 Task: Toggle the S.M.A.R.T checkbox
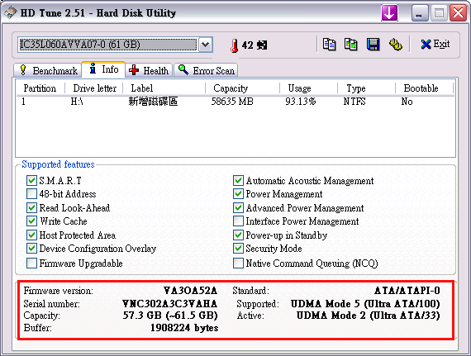[x=31, y=181]
